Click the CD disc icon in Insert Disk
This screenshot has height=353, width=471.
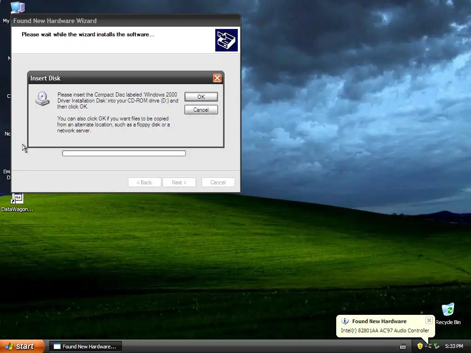click(42, 98)
